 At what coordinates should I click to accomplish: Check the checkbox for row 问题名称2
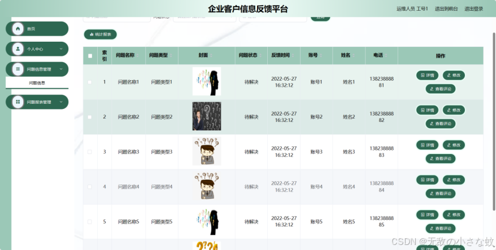coord(90,117)
